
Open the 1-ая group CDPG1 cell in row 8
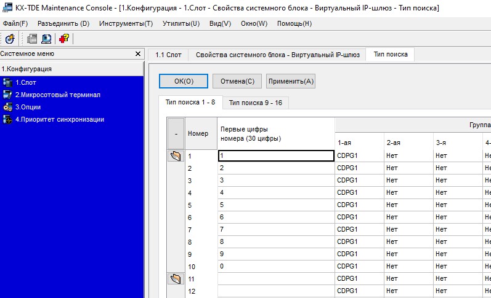tap(360, 241)
